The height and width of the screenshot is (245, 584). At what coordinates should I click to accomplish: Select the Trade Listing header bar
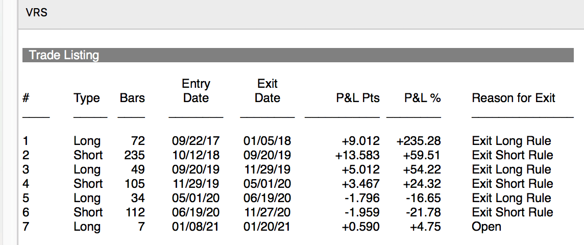pyautogui.click(x=298, y=55)
